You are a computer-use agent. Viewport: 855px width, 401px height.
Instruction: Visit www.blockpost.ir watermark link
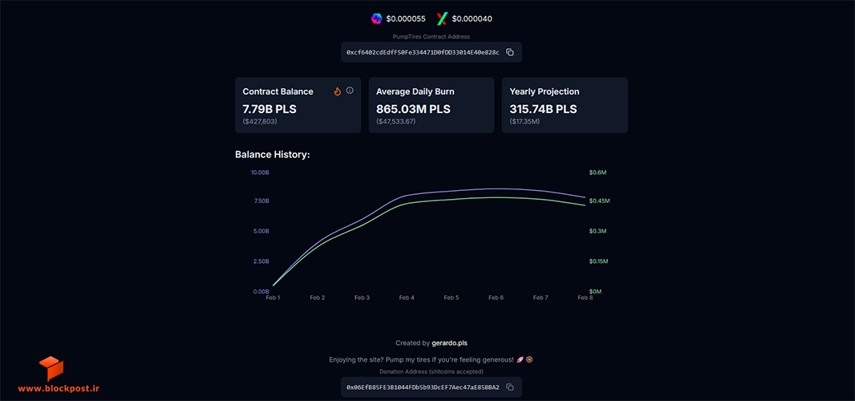pyautogui.click(x=59, y=388)
